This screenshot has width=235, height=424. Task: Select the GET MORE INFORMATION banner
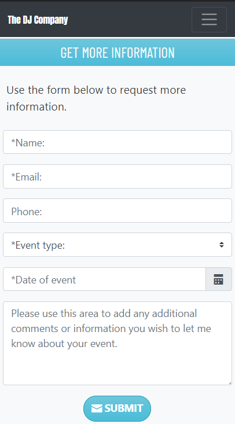click(x=117, y=53)
